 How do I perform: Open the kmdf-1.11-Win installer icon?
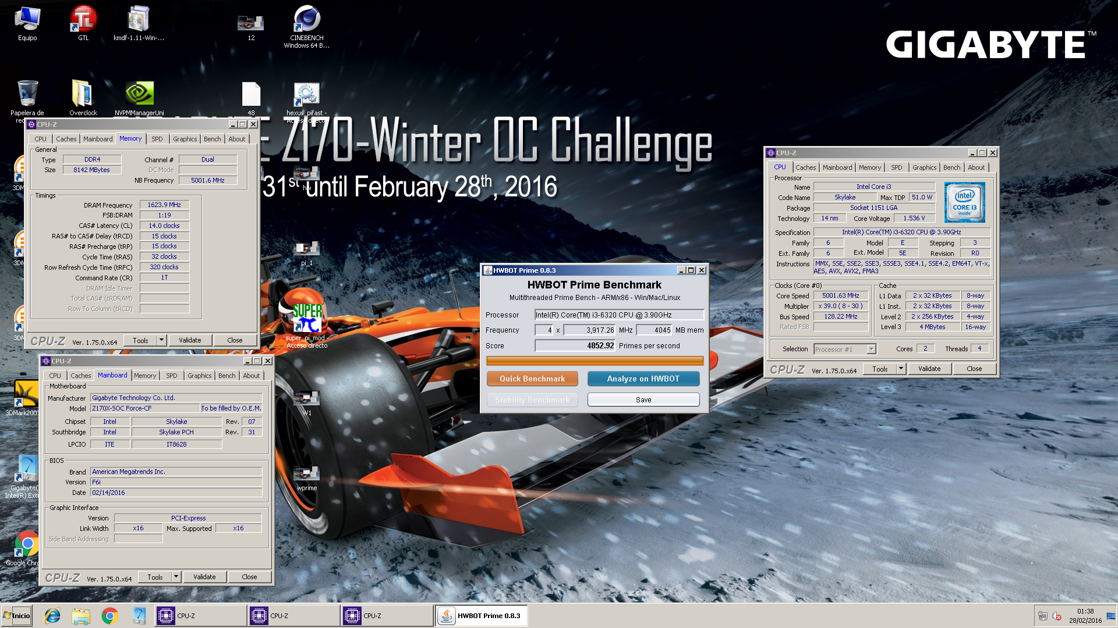point(139,24)
